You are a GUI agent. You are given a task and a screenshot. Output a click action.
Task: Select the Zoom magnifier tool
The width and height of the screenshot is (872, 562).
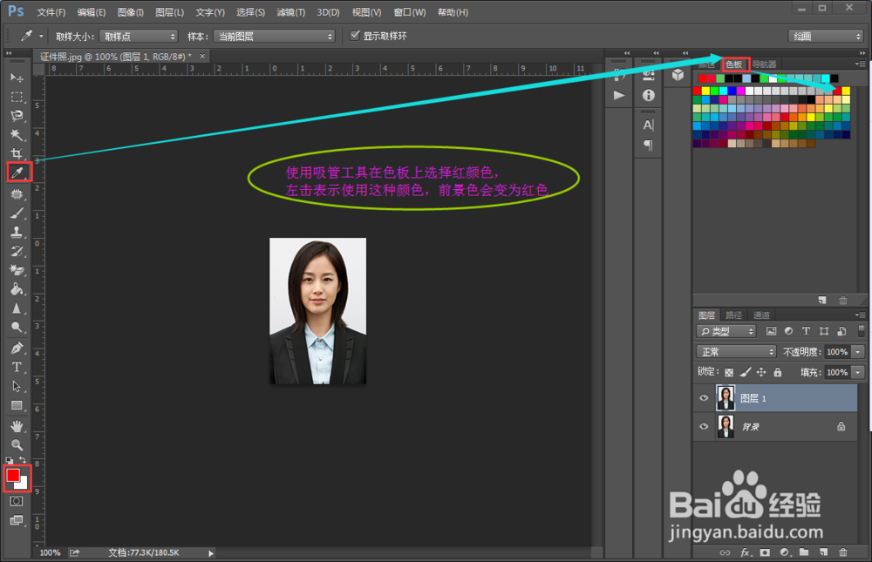click(x=17, y=445)
